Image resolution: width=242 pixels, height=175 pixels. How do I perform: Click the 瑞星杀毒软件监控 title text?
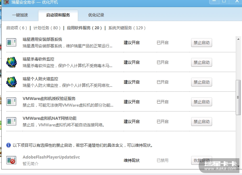point(38,59)
